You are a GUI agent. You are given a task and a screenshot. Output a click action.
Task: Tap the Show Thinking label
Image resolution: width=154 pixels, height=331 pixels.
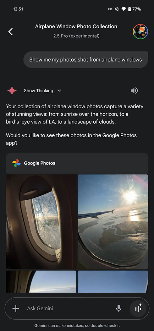click(x=38, y=91)
